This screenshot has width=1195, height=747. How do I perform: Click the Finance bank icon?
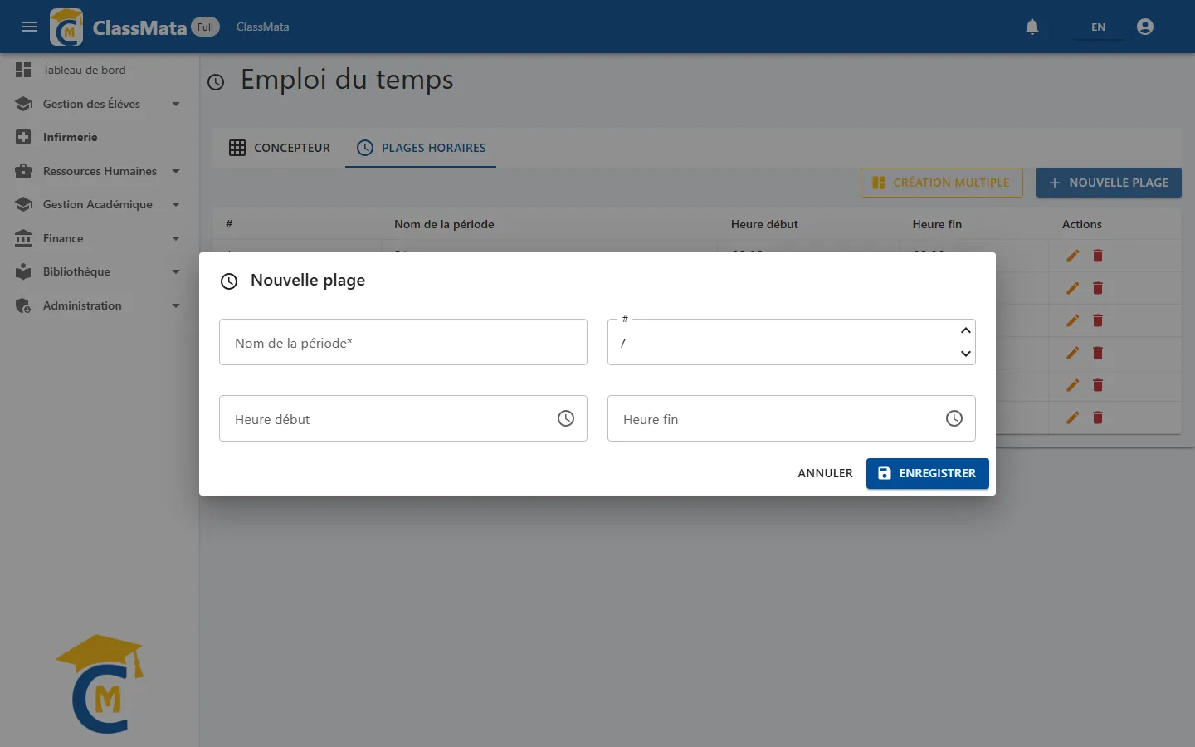(23, 238)
